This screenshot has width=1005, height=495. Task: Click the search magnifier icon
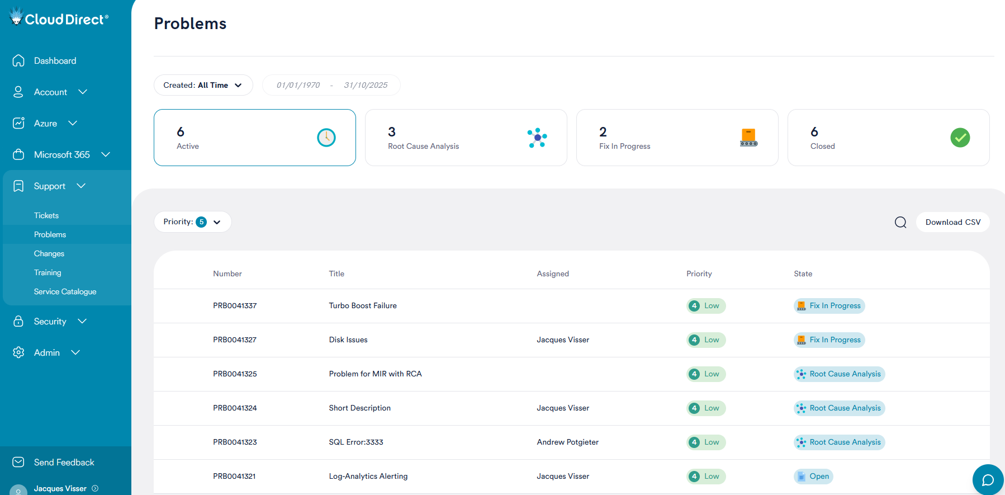[900, 222]
